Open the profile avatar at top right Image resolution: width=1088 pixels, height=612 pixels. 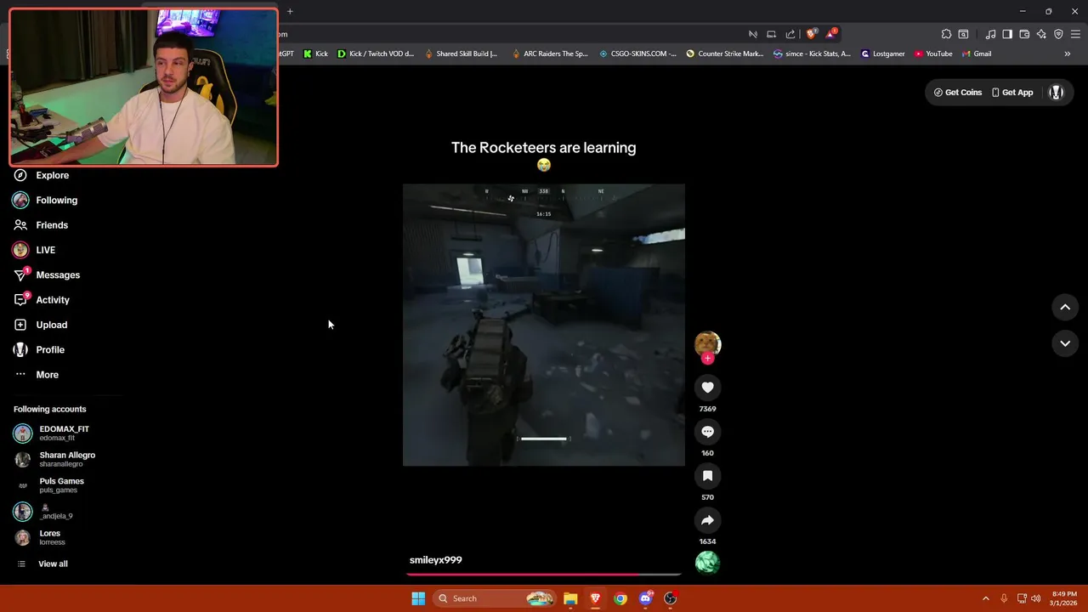pyautogui.click(x=1056, y=93)
